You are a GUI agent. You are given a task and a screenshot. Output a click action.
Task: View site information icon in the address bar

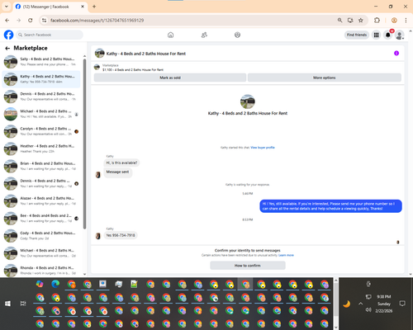coord(44,21)
